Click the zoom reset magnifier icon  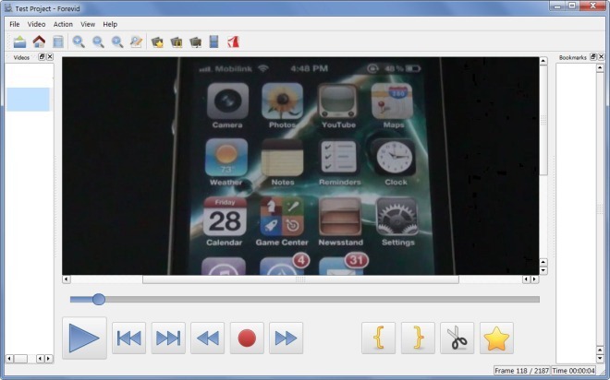pyautogui.click(x=117, y=42)
